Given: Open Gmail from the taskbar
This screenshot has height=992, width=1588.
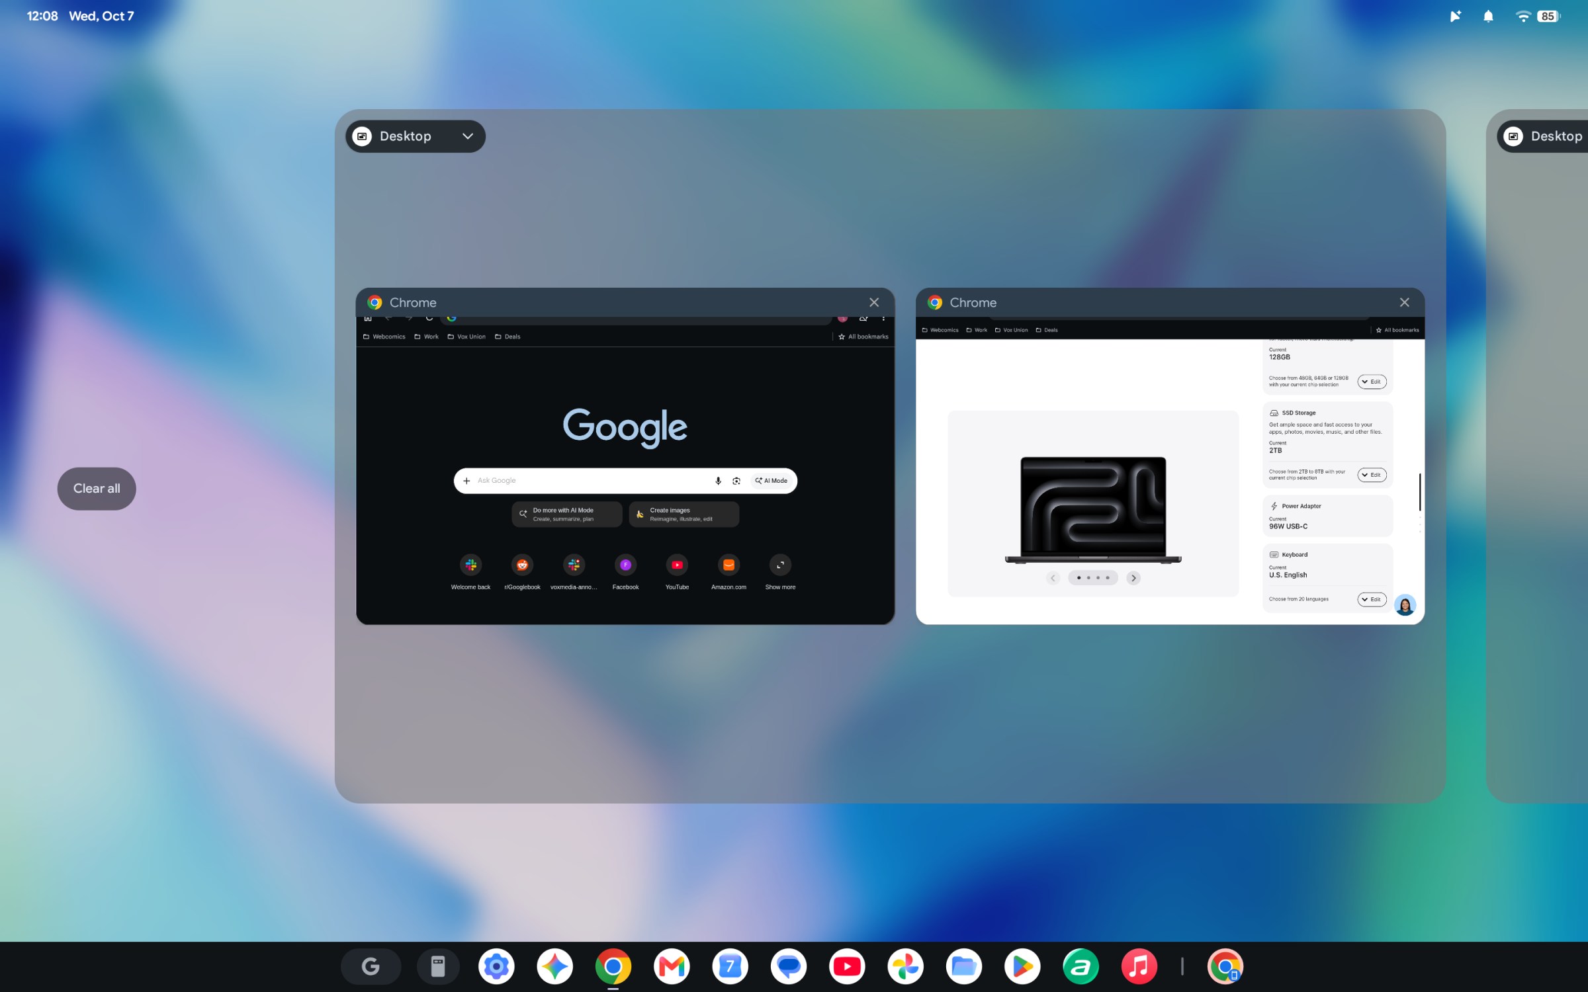Looking at the screenshot, I should coord(672,966).
